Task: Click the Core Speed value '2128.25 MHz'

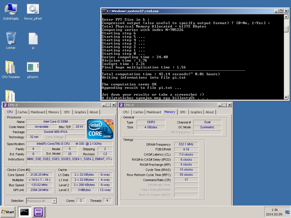Action: (40, 175)
